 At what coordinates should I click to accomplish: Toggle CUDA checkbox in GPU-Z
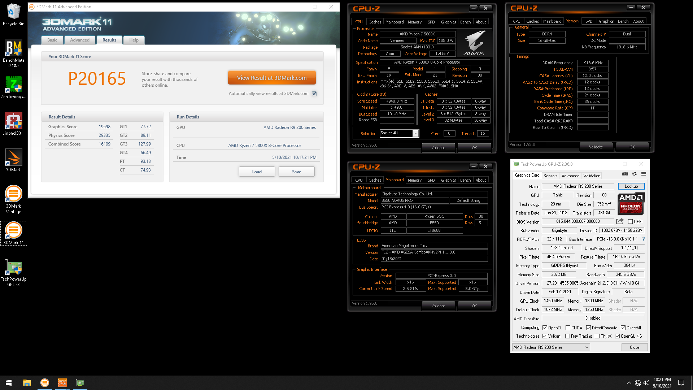point(568,328)
